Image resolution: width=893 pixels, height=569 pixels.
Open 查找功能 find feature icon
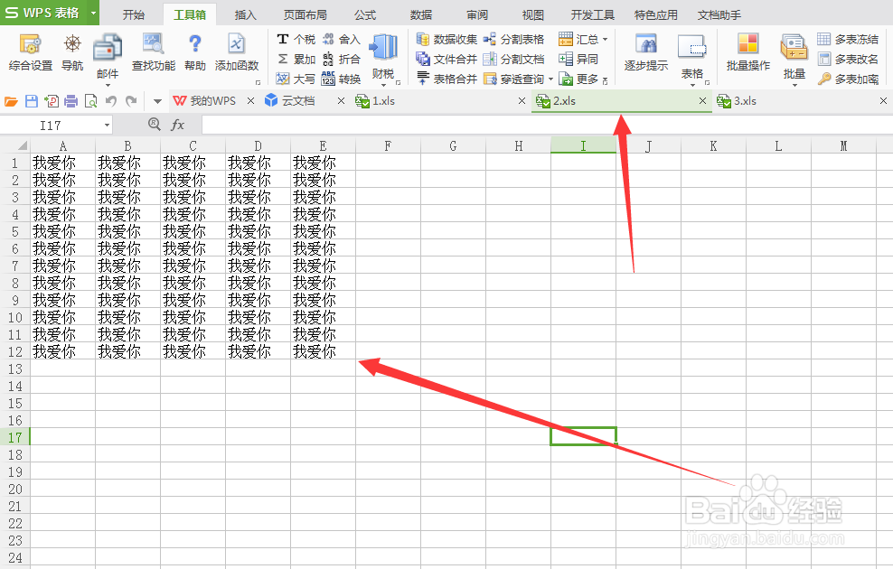coord(153,51)
